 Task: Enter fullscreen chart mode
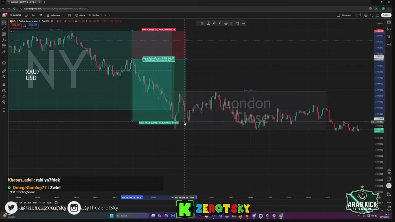click(372, 15)
